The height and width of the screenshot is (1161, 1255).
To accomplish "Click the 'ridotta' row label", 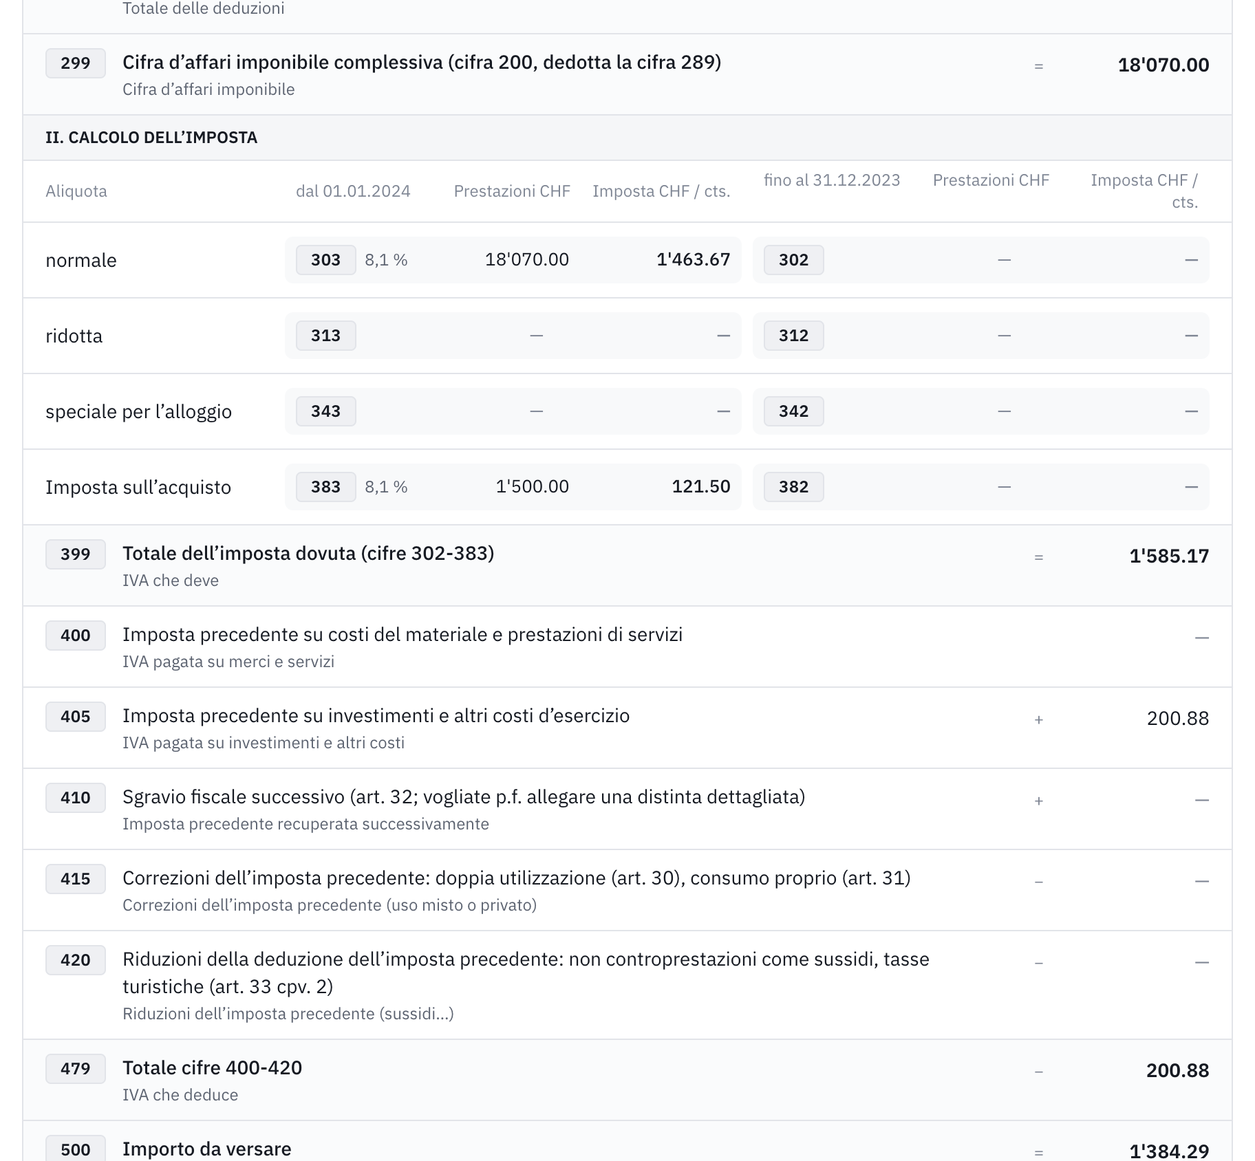I will [x=74, y=336].
